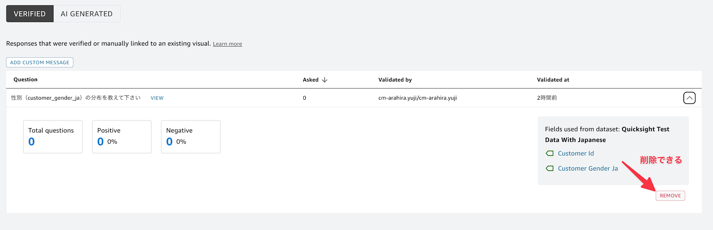Switch to the AI GENERATED tab
Viewport: 713px width, 230px height.
coord(87,14)
